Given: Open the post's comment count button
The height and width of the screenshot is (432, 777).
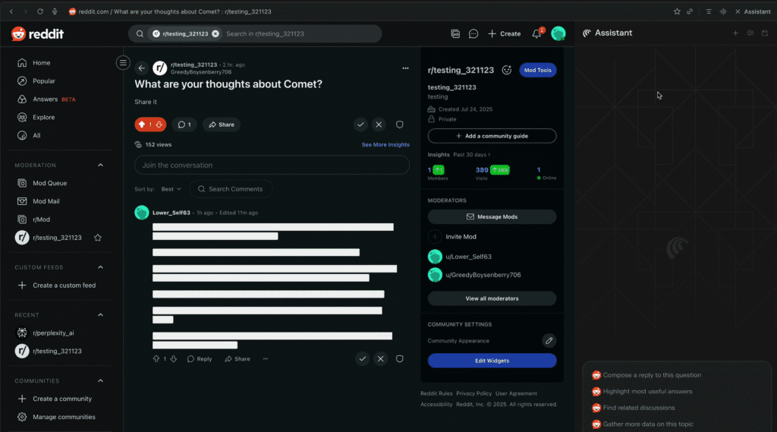Looking at the screenshot, I should pos(184,125).
